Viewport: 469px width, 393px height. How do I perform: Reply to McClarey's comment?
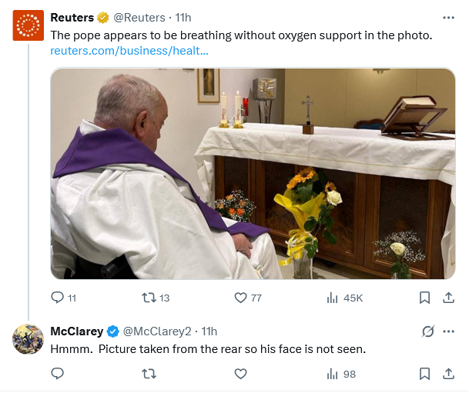(x=57, y=374)
